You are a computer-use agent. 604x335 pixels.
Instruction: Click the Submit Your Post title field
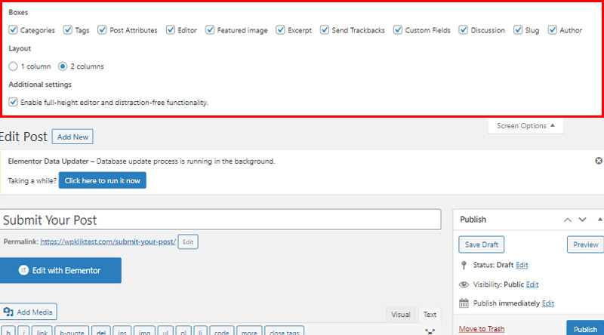coord(220,220)
